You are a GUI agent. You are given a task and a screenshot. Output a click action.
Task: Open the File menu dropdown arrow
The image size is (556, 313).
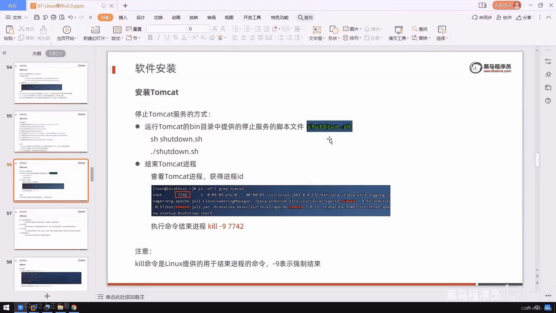point(26,17)
